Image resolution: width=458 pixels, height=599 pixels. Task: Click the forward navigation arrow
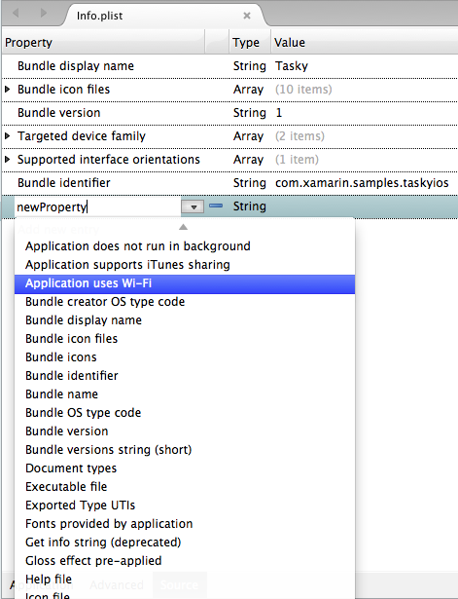(44, 13)
